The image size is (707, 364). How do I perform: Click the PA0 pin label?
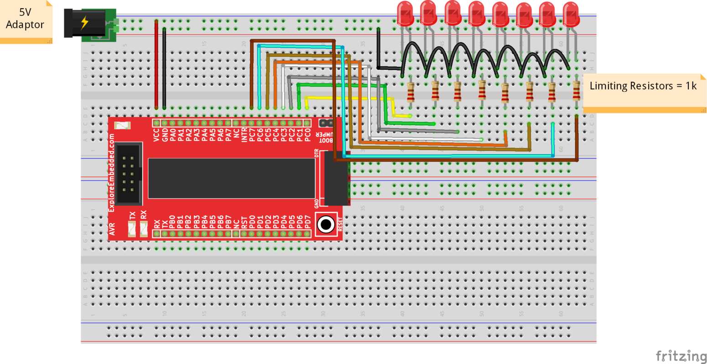point(172,135)
